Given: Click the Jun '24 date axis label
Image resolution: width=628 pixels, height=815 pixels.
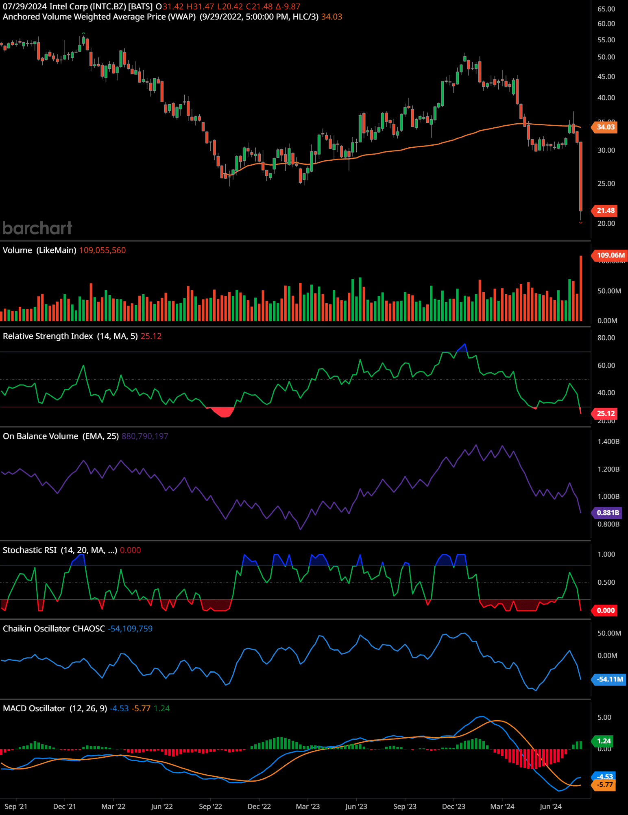Looking at the screenshot, I should pos(551,806).
